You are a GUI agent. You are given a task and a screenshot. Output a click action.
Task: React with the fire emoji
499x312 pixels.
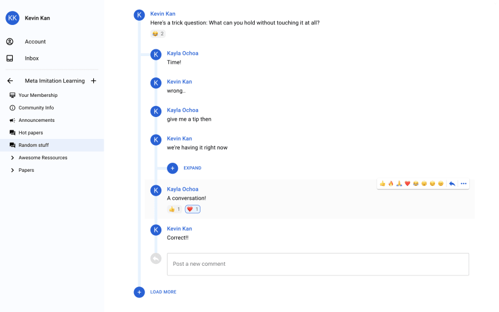pos(391,183)
